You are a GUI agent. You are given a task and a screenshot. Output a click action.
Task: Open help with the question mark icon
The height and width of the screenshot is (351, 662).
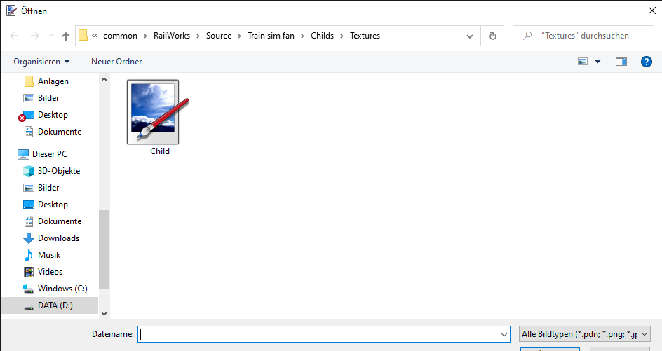tap(647, 62)
